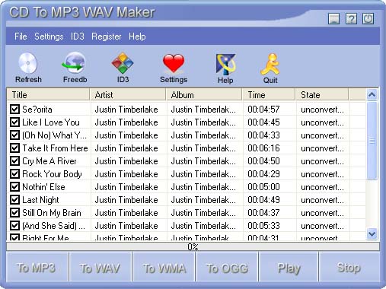The width and height of the screenshot is (386, 289).
Task: Open the Help menu in menu bar
Action: tap(137, 37)
